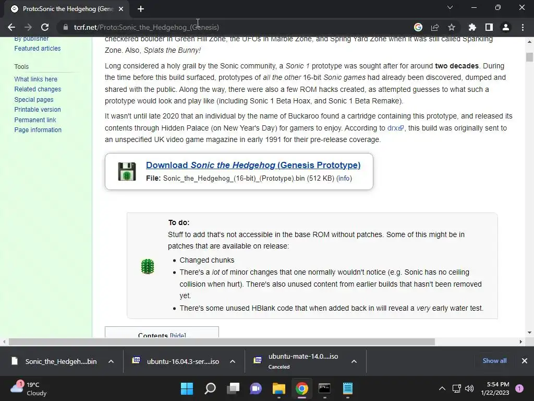Open Task View on taskbar
Image resolution: width=534 pixels, height=401 pixels.
[233, 388]
